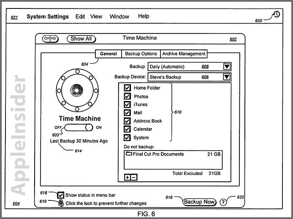This screenshot has height=219, width=293.
Task: Uncheck the Home Folder checkbox
Action: click(127, 88)
